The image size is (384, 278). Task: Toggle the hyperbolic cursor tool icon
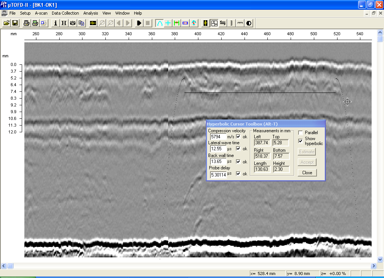(159, 23)
